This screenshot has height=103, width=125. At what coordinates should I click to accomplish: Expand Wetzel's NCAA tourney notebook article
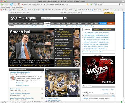click(x=42, y=98)
